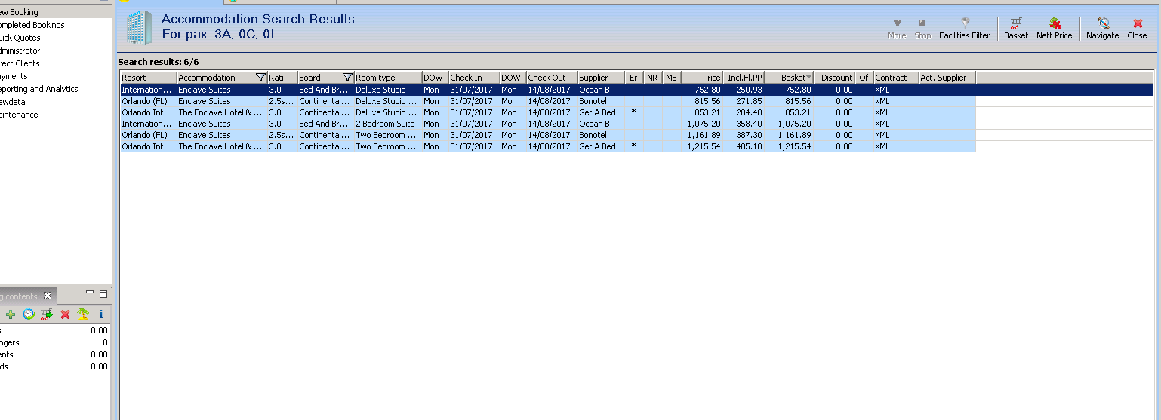Click The Enclave Hotel cell in 853.21 row
Viewport: 1161px width, 420px height.
pos(222,112)
